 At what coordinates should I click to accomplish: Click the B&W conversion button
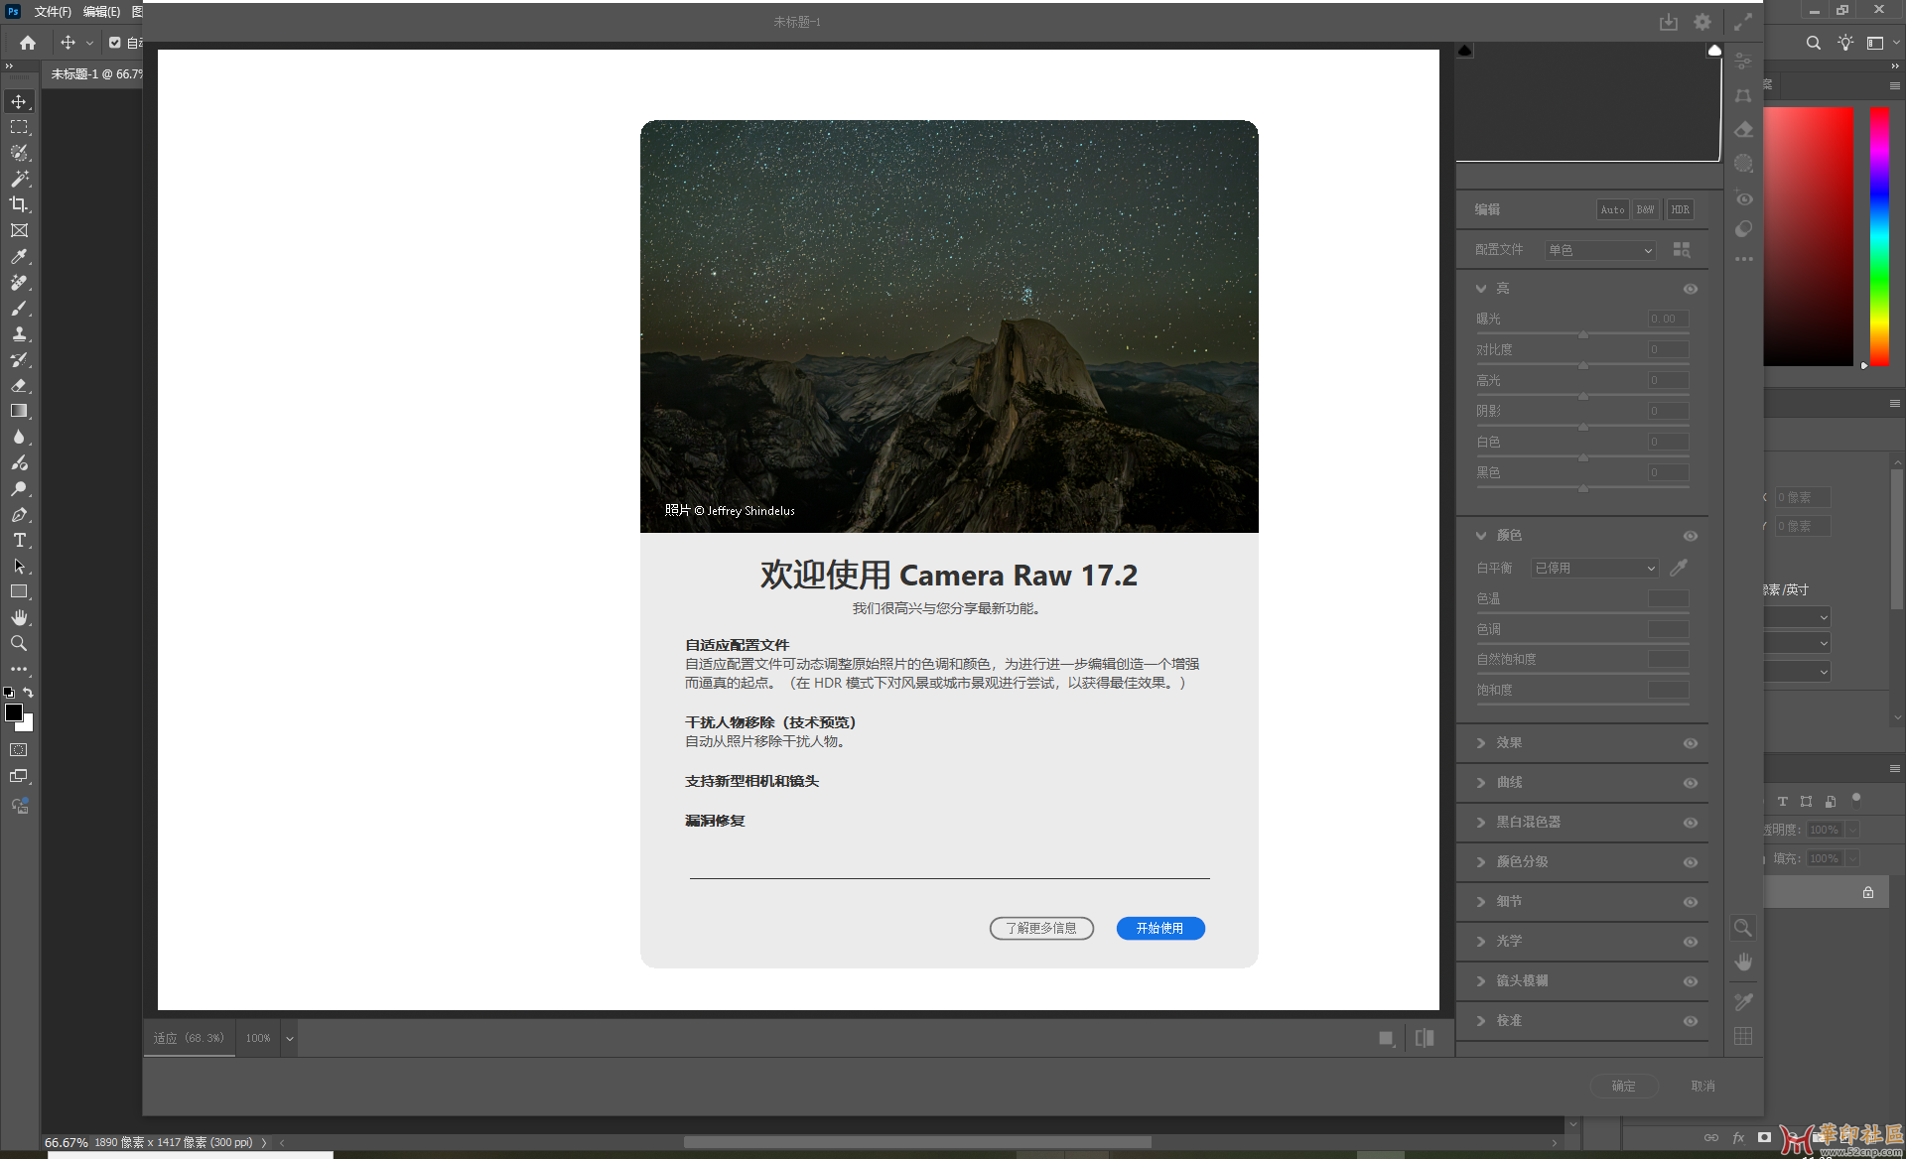tap(1645, 209)
